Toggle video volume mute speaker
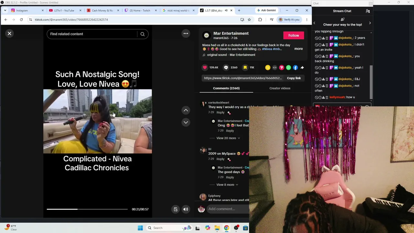 (x=186, y=209)
